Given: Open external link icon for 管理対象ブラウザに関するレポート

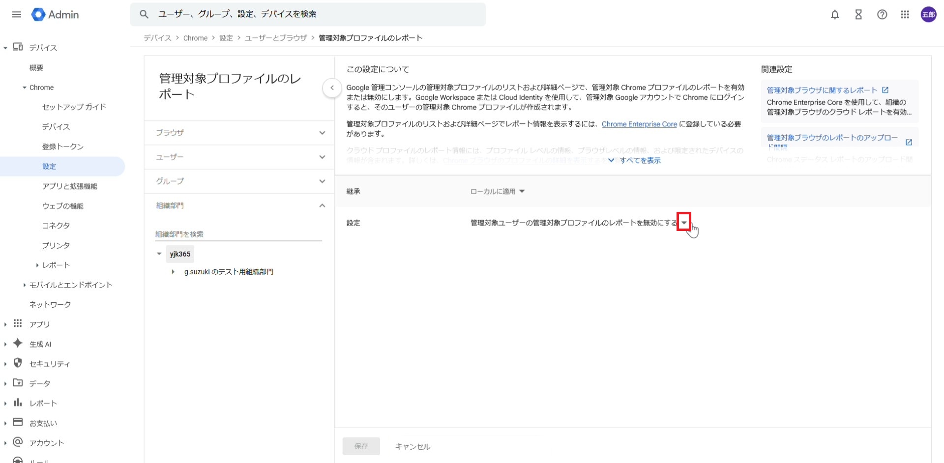Looking at the screenshot, I should [885, 90].
